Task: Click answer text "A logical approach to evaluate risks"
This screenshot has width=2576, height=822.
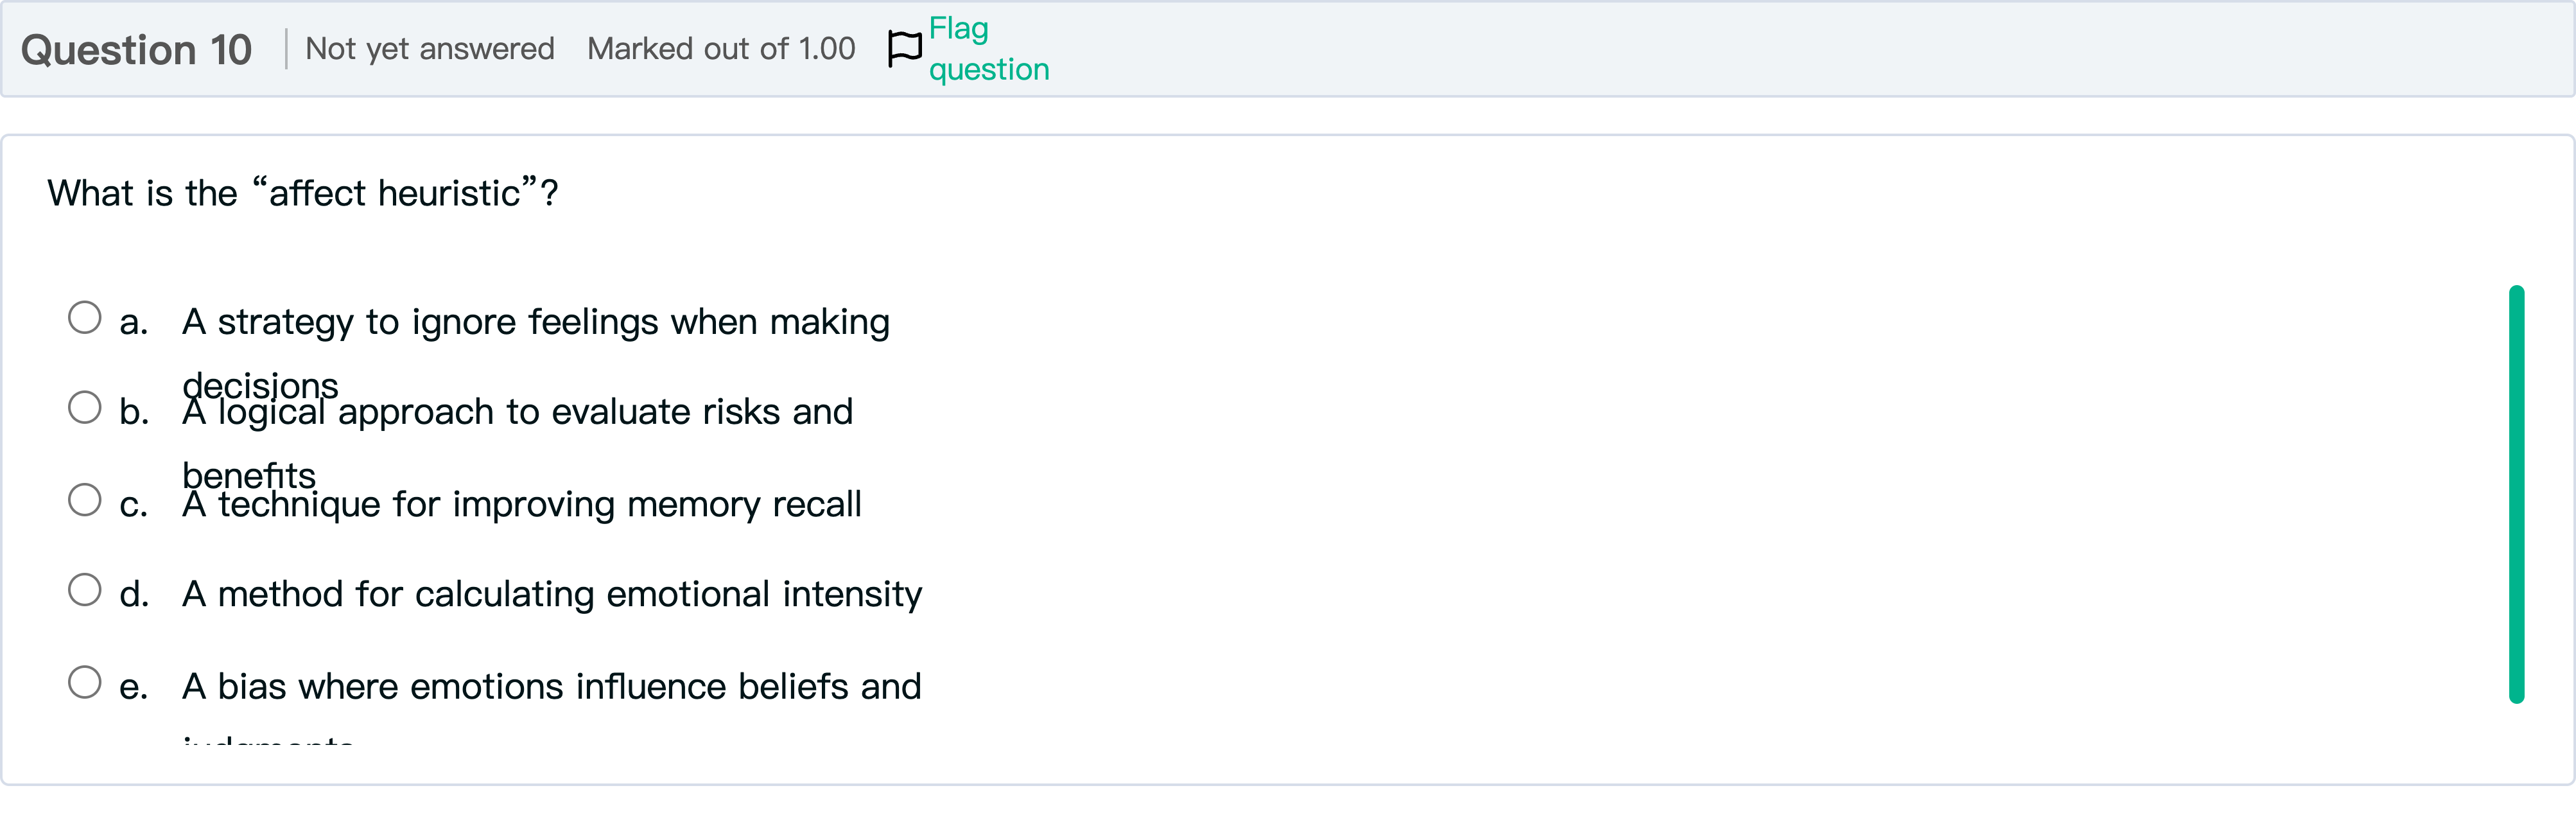Action: point(517,412)
